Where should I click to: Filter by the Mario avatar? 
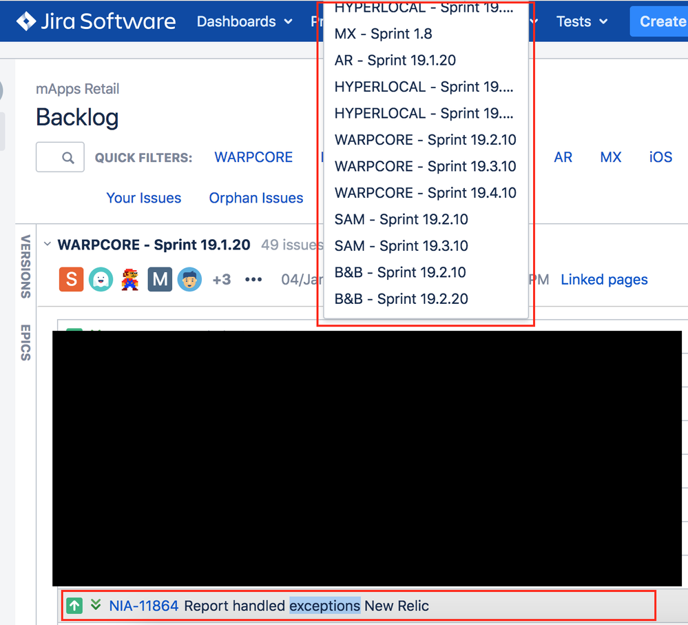coord(130,280)
